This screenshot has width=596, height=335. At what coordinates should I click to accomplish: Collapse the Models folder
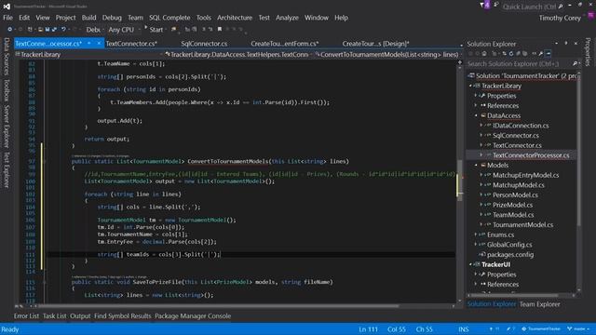(x=476, y=166)
